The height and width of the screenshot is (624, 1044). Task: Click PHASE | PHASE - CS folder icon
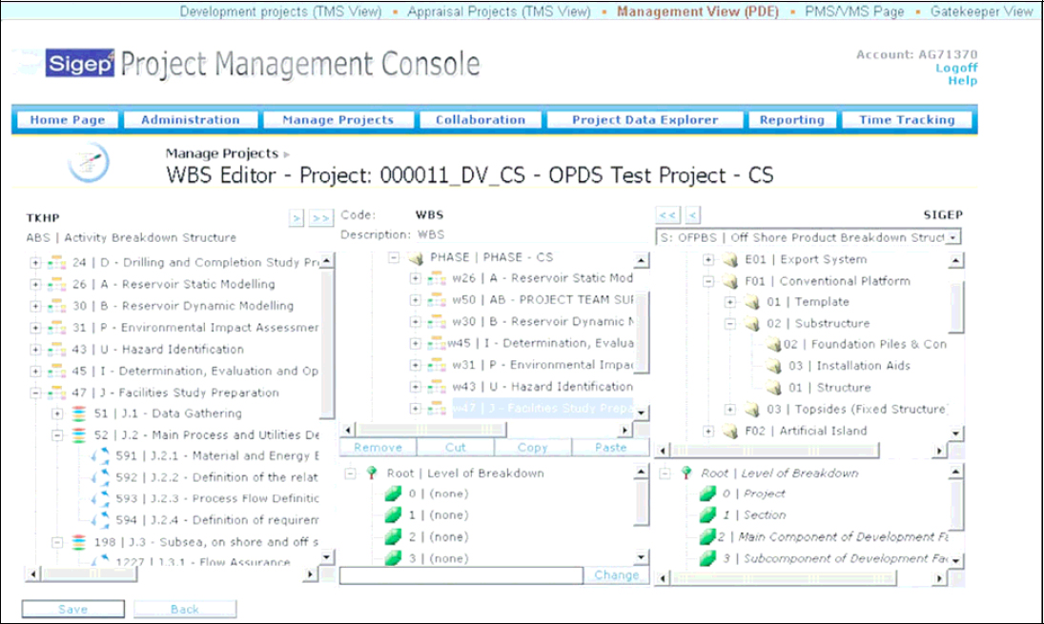[x=416, y=257]
